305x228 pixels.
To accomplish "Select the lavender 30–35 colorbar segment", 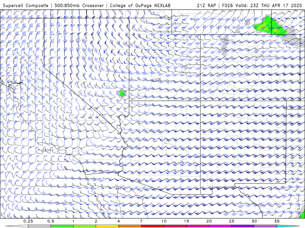I will 265,226.
